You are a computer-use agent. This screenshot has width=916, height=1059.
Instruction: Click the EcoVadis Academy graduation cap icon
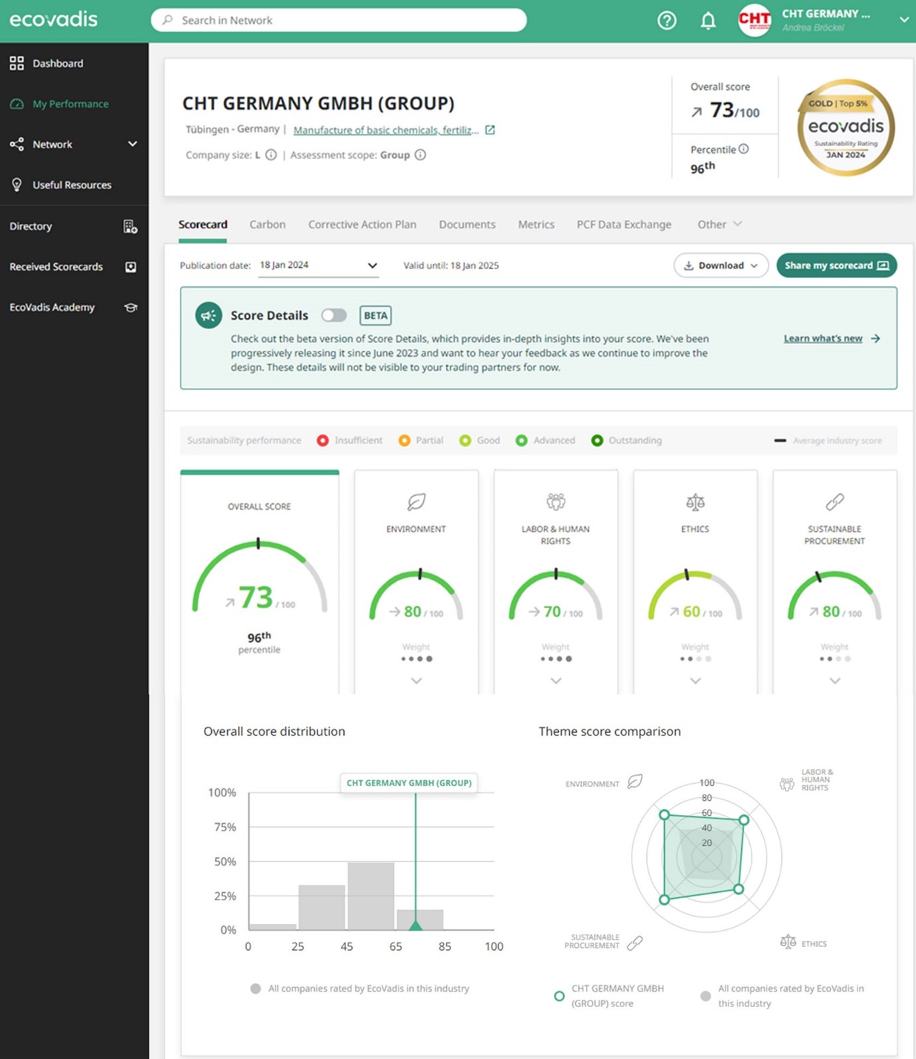[x=131, y=308]
